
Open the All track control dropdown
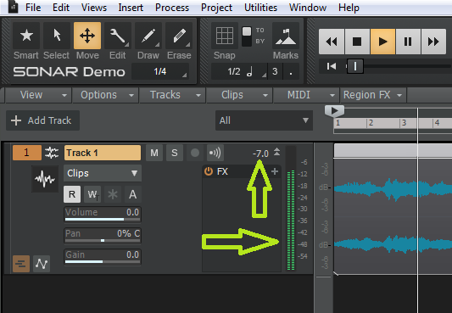coord(264,120)
